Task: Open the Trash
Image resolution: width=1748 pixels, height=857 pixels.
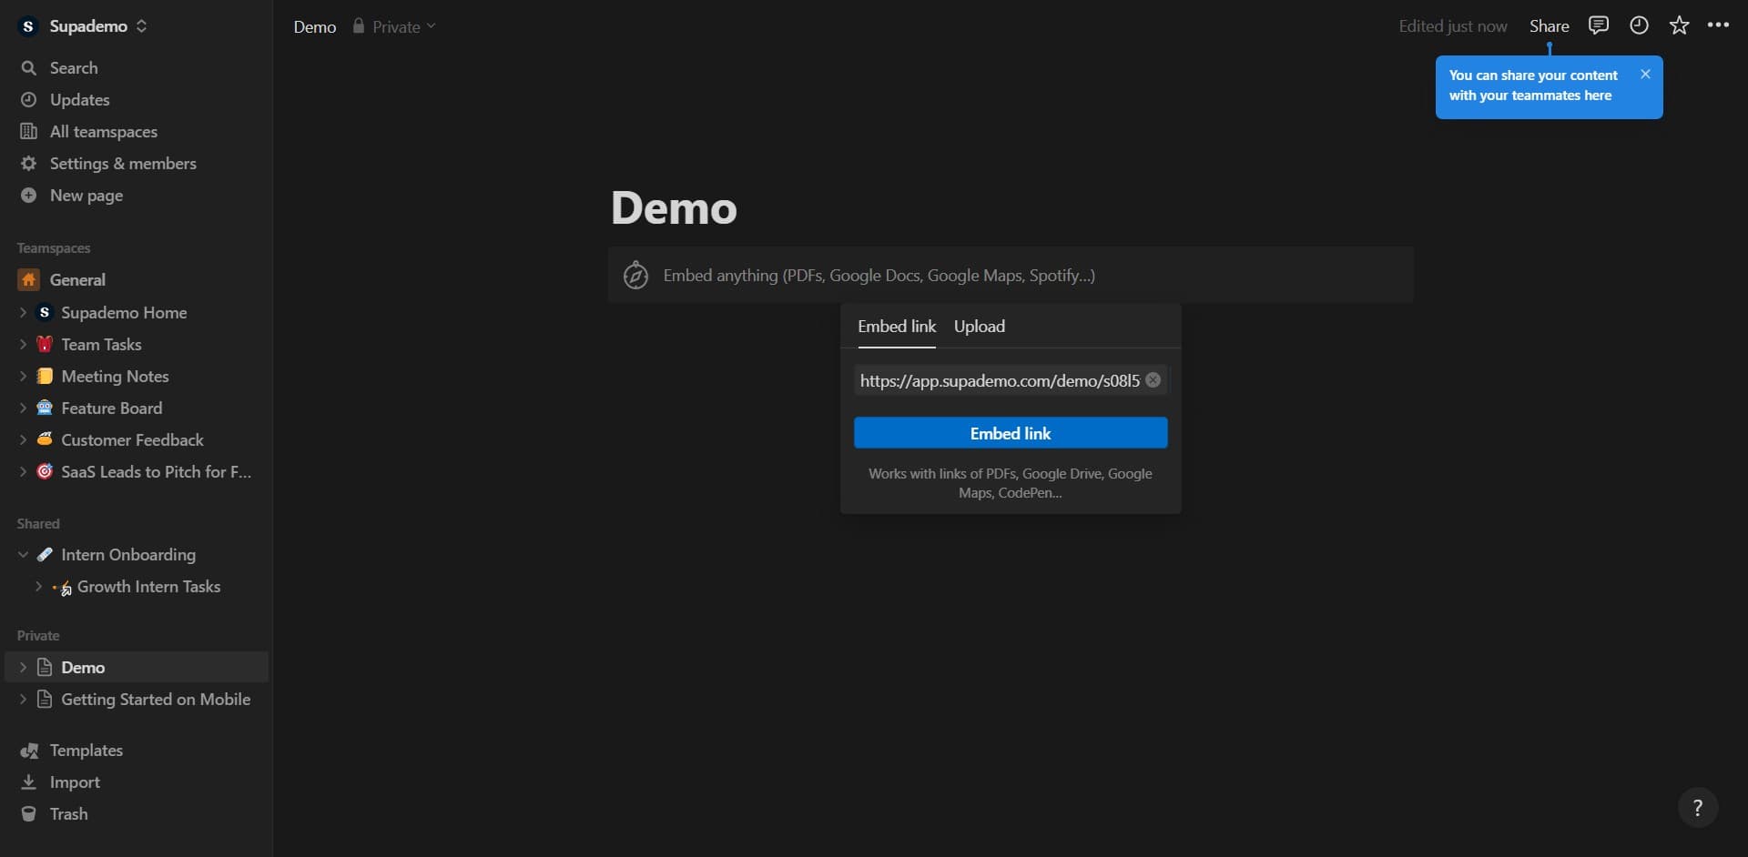Action: click(x=68, y=813)
